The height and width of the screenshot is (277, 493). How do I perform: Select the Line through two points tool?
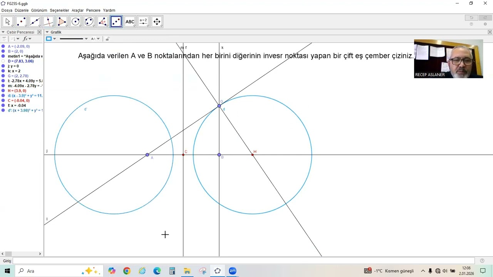tap(35, 22)
